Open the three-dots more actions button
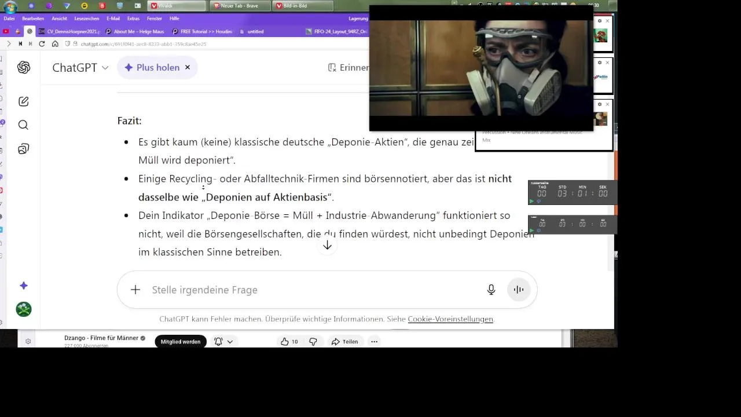Image resolution: width=741 pixels, height=417 pixels. coord(374,342)
